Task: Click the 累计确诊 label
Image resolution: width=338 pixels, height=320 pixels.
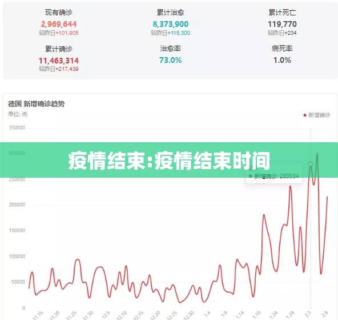Action: tap(59, 49)
